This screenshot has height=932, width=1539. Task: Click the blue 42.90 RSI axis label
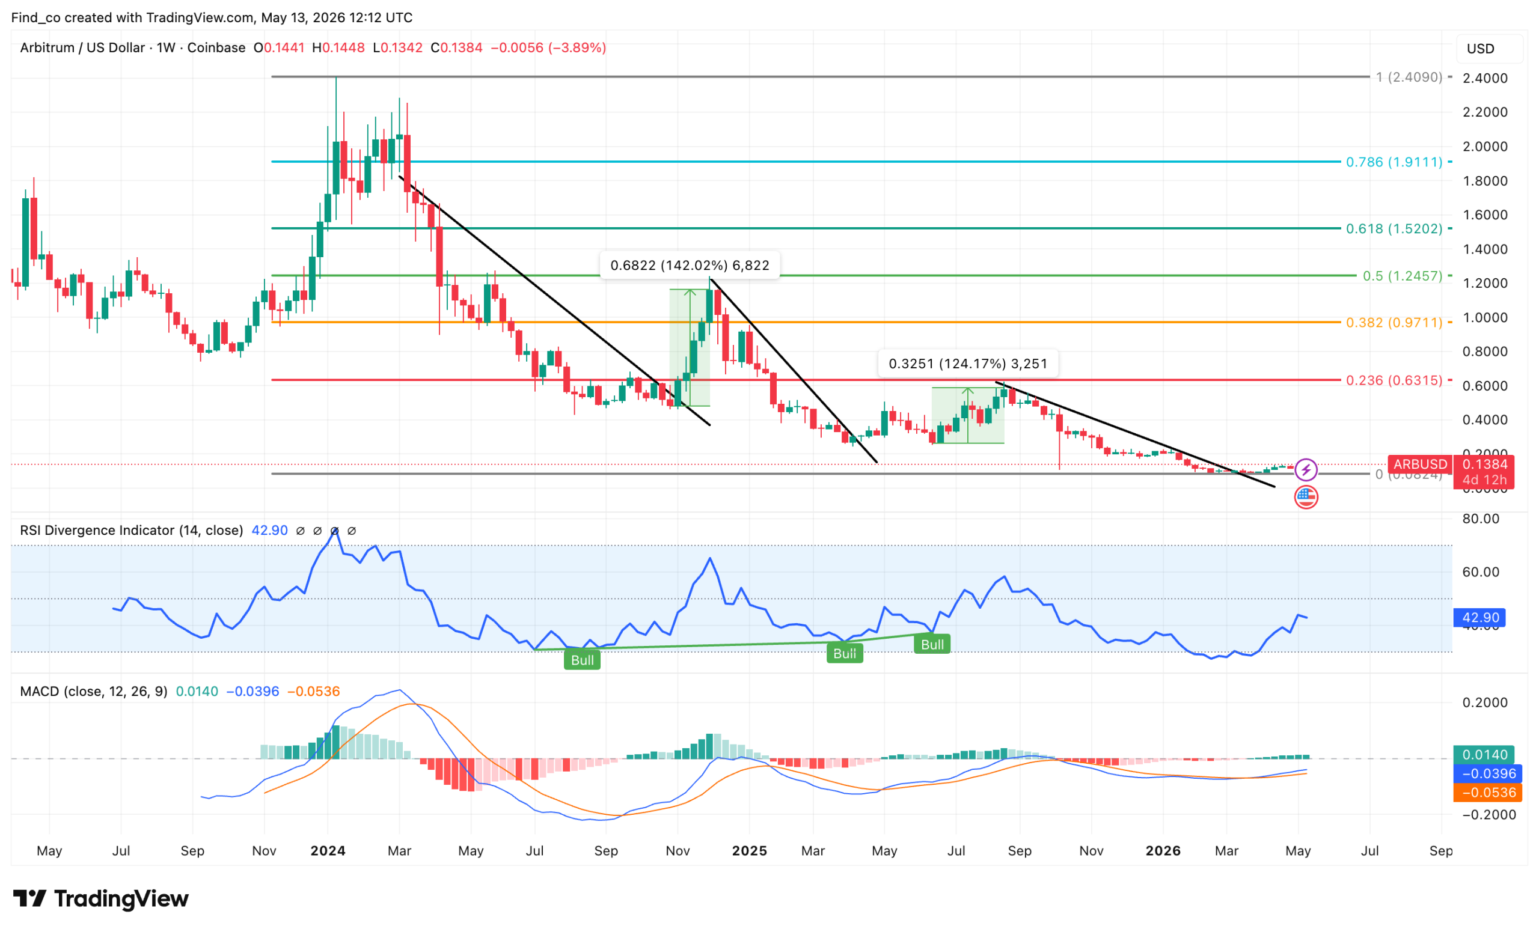pyautogui.click(x=1480, y=617)
